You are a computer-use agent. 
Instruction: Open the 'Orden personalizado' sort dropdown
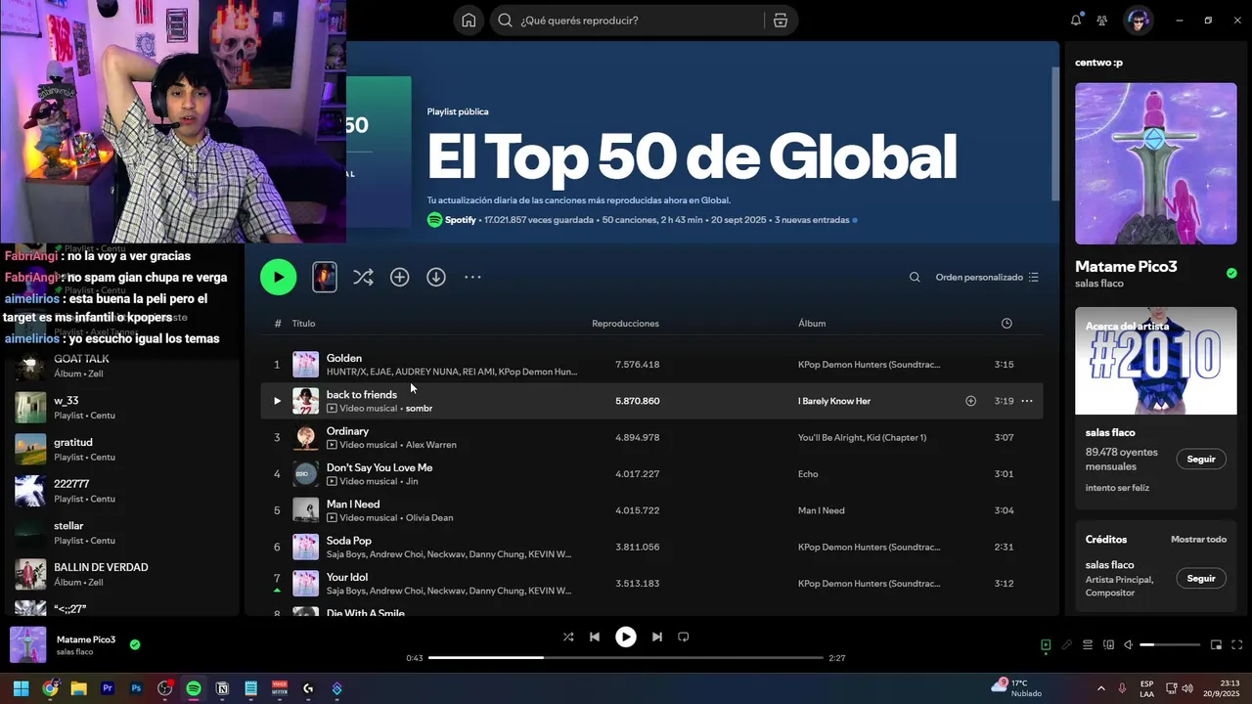pyautogui.click(x=987, y=278)
